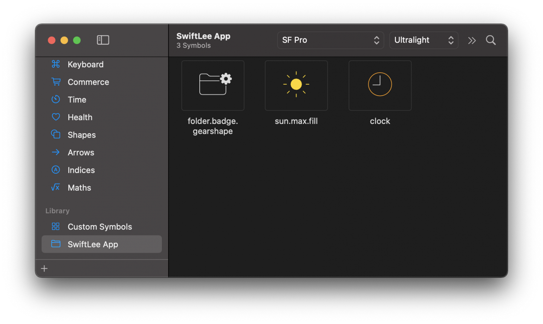Click the Commerce shopping cart icon
This screenshot has height=324, width=543.
pos(56,82)
